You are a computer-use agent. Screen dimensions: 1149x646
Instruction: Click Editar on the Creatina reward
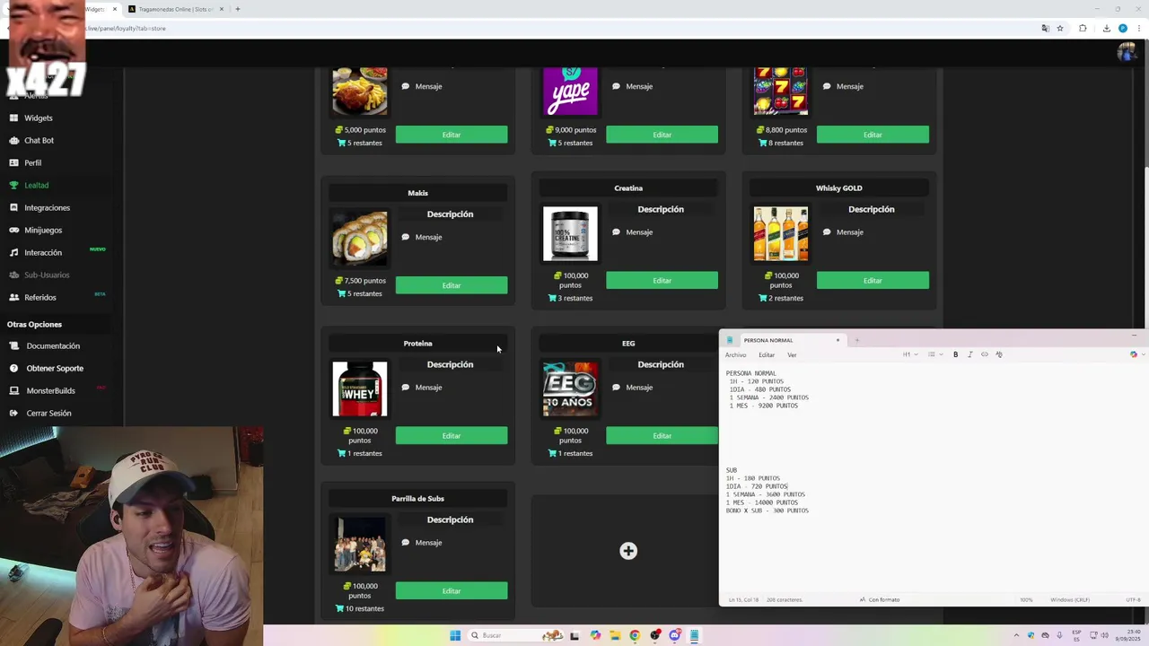coord(662,280)
